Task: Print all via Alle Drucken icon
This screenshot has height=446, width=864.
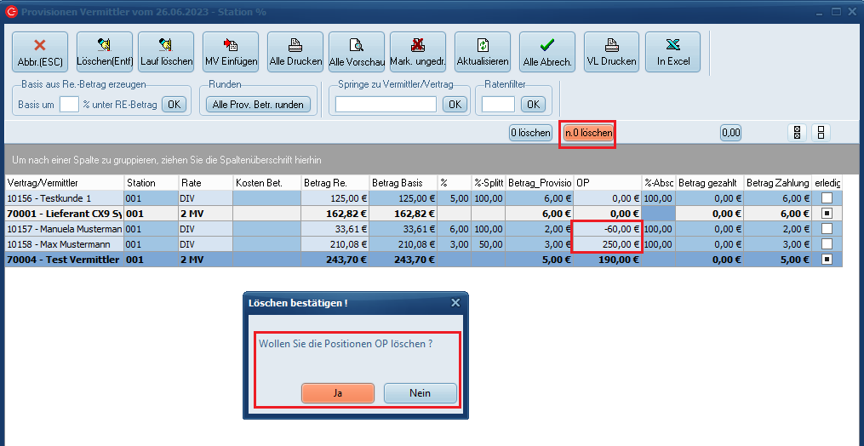Action: [295, 53]
